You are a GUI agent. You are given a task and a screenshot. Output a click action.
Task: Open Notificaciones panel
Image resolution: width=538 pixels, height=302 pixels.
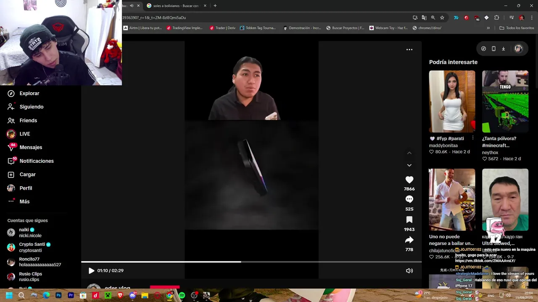pos(30,161)
